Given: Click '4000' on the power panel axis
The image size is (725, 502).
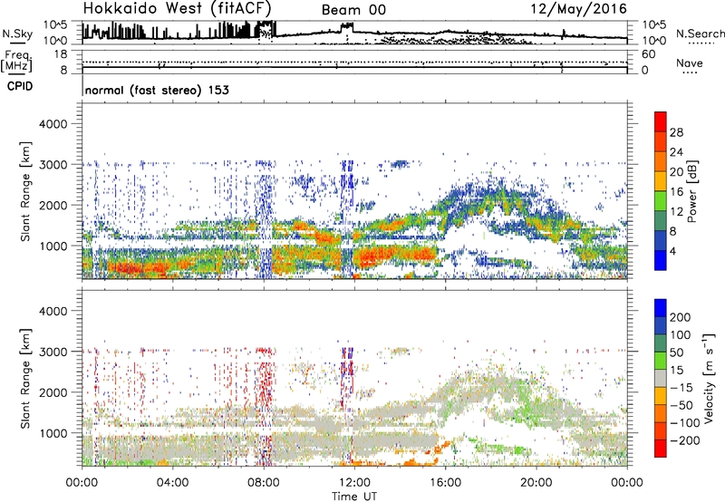Looking at the screenshot, I should [x=53, y=124].
